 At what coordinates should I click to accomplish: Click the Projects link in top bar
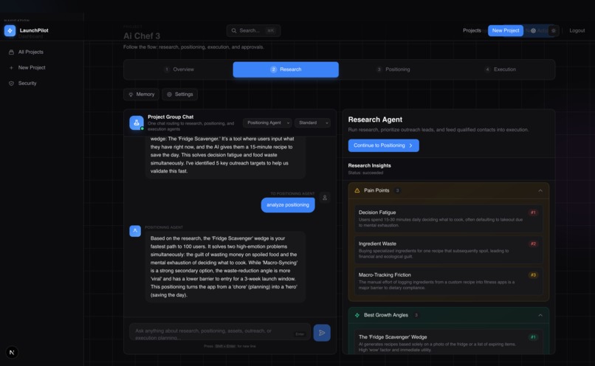(x=472, y=31)
